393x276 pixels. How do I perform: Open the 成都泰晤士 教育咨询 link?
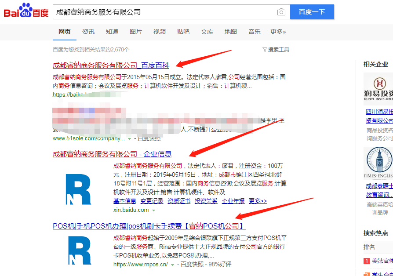(x=379, y=190)
